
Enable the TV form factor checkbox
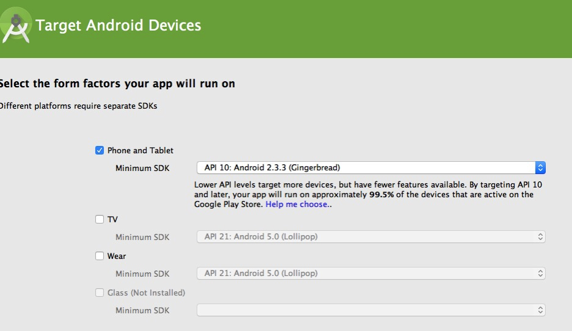click(100, 219)
